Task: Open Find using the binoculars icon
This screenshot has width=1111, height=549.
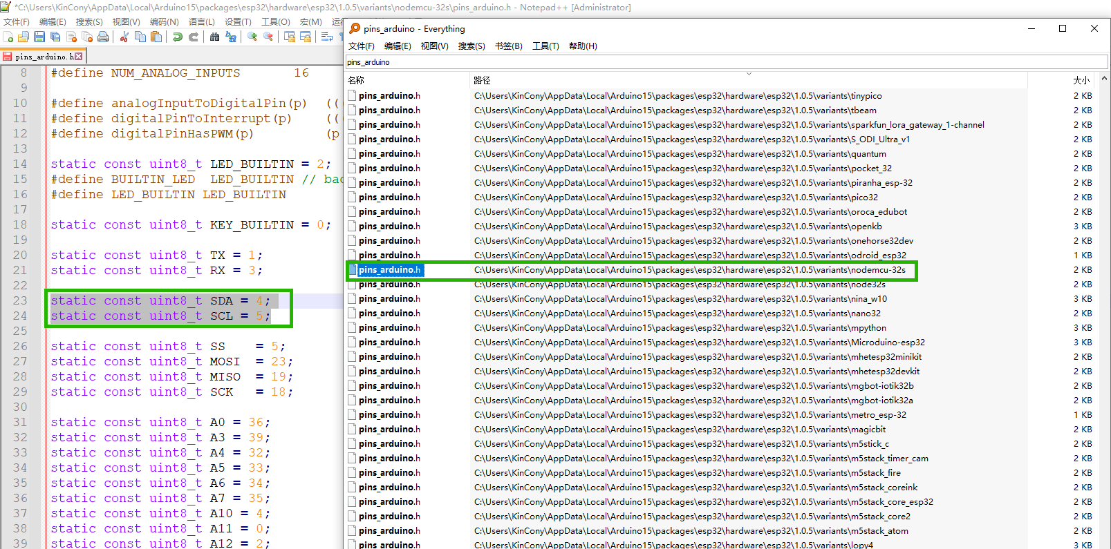Action: tap(215, 37)
